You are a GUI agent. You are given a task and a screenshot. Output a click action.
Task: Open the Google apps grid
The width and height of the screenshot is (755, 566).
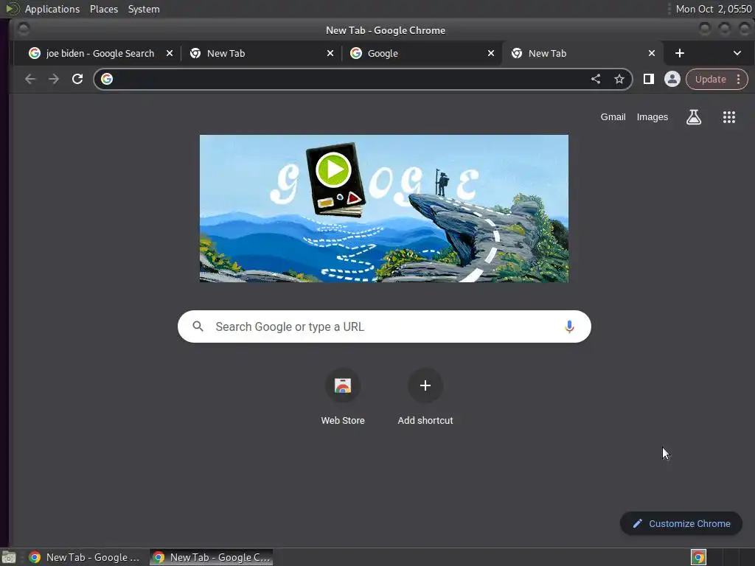click(729, 117)
